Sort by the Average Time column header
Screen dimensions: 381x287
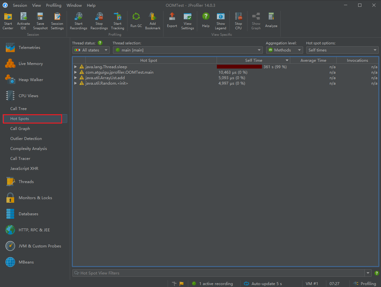click(x=313, y=60)
